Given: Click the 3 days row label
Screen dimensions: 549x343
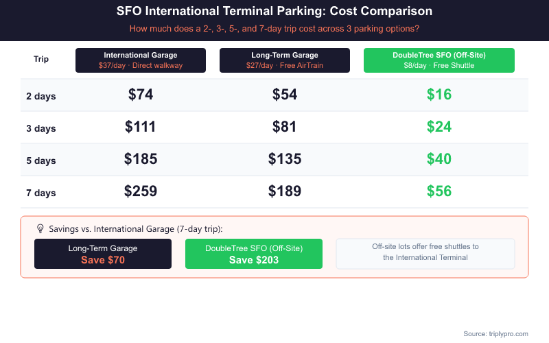Looking at the screenshot, I should (41, 128).
